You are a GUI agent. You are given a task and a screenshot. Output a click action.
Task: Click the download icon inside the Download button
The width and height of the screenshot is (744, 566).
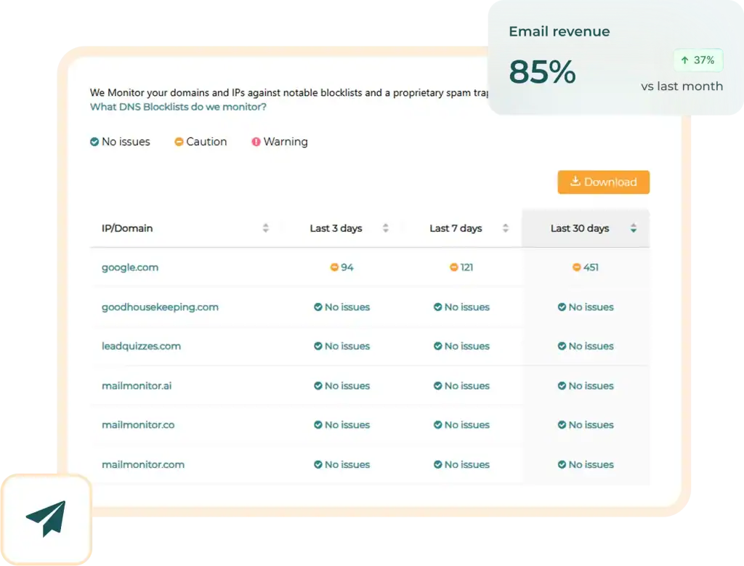(576, 182)
